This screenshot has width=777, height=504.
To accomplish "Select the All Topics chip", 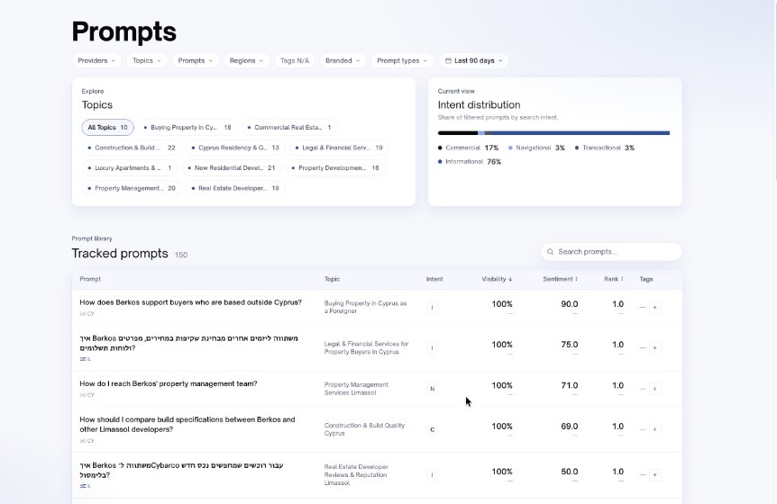I will tap(107, 127).
